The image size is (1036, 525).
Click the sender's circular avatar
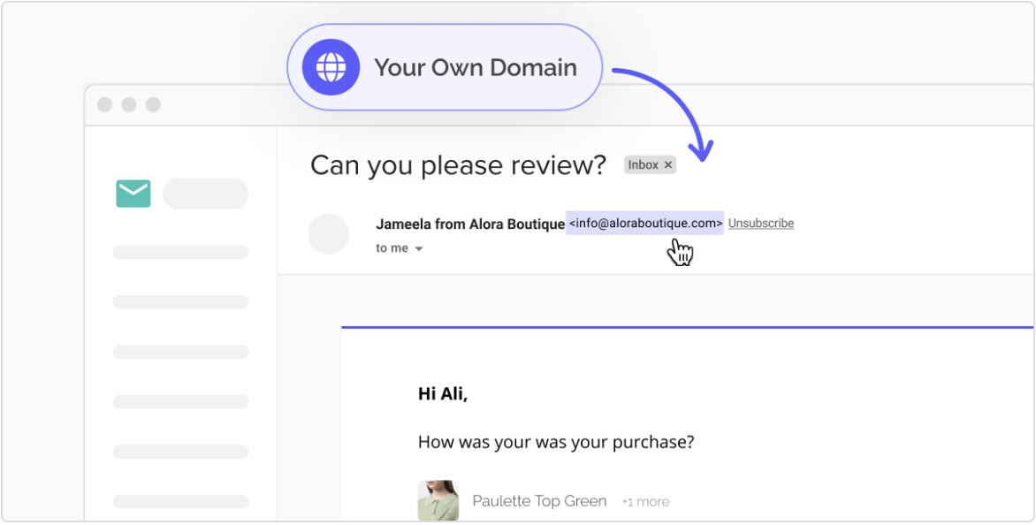pyautogui.click(x=329, y=232)
